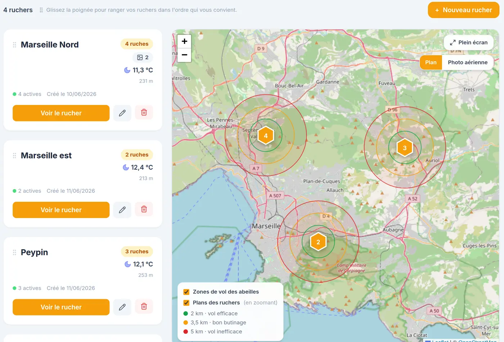
Task: Click the green 2 km vol efficace legend
Action: point(211,314)
